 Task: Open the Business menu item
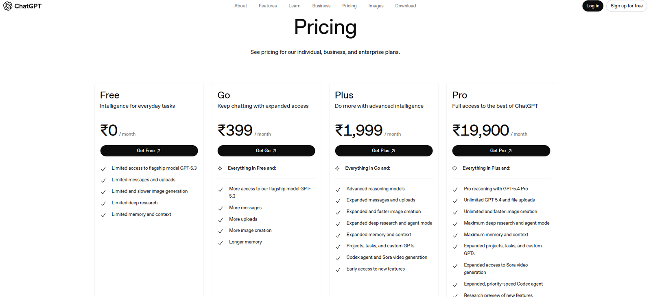pos(321,6)
